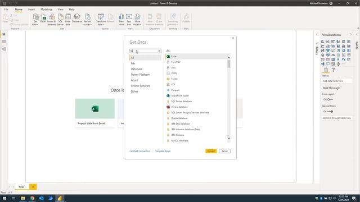Get more visuals via the ellipsis icon
The width and height of the screenshot is (360, 202).
coord(344,64)
